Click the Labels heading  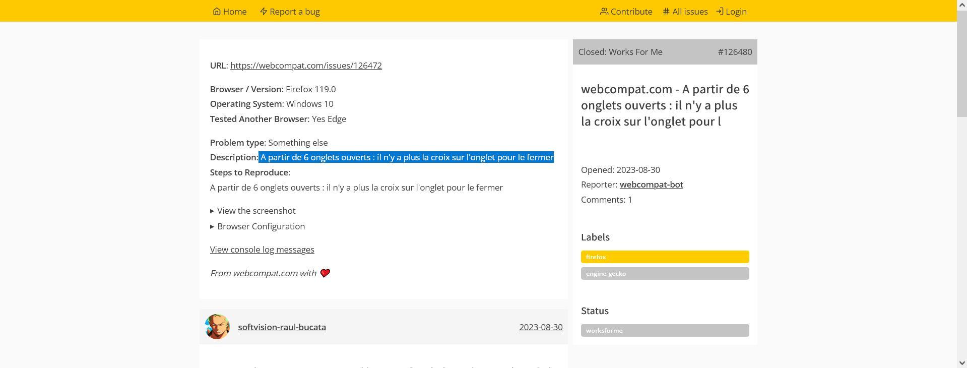pyautogui.click(x=595, y=237)
